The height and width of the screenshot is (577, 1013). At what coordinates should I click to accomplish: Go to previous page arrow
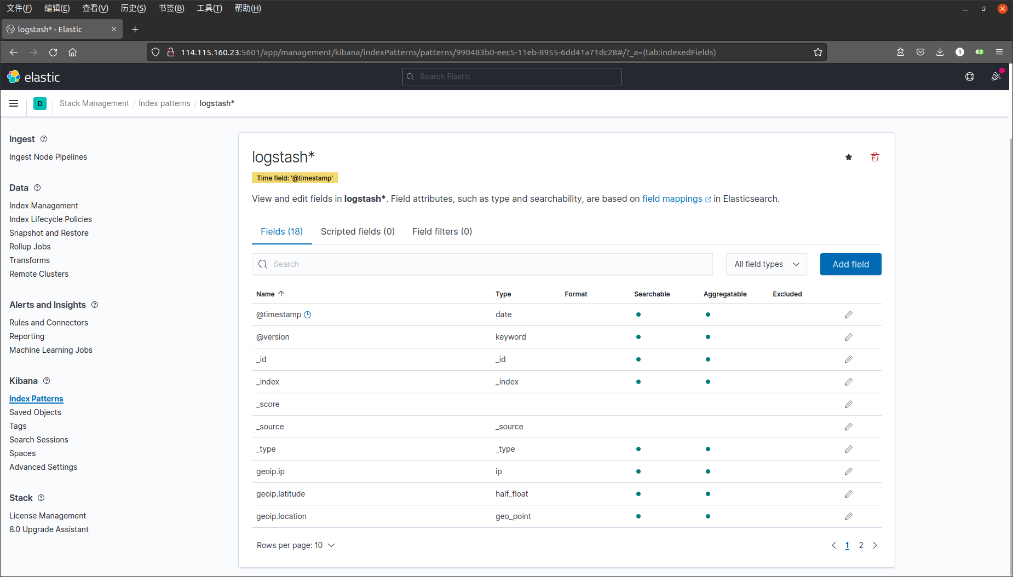click(x=834, y=545)
